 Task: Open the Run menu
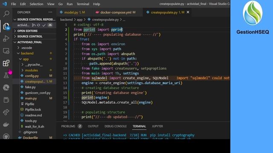point(70,4)
